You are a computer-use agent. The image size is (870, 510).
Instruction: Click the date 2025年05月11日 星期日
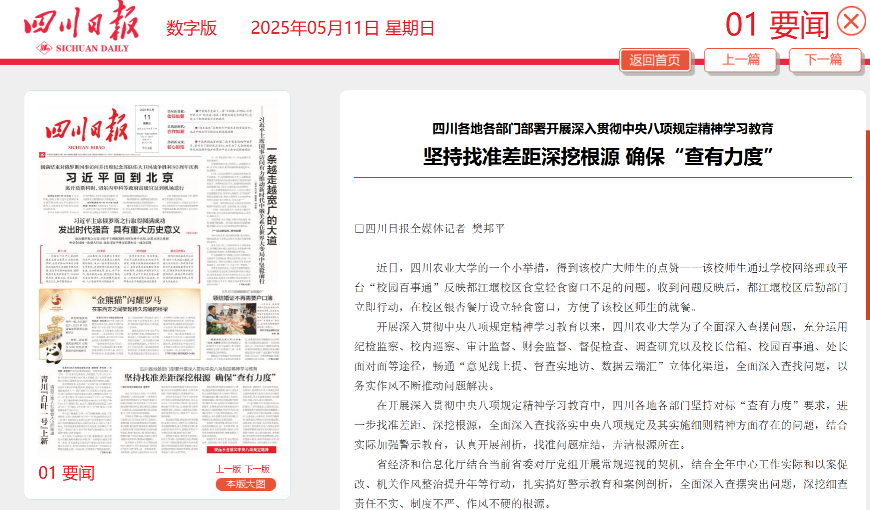tap(343, 28)
